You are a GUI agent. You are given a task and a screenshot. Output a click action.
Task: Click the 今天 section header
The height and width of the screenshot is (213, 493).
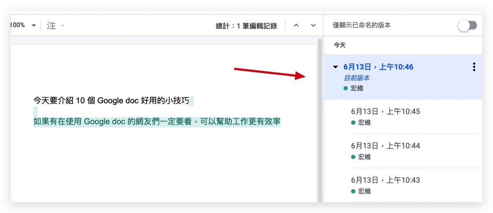tap(340, 45)
